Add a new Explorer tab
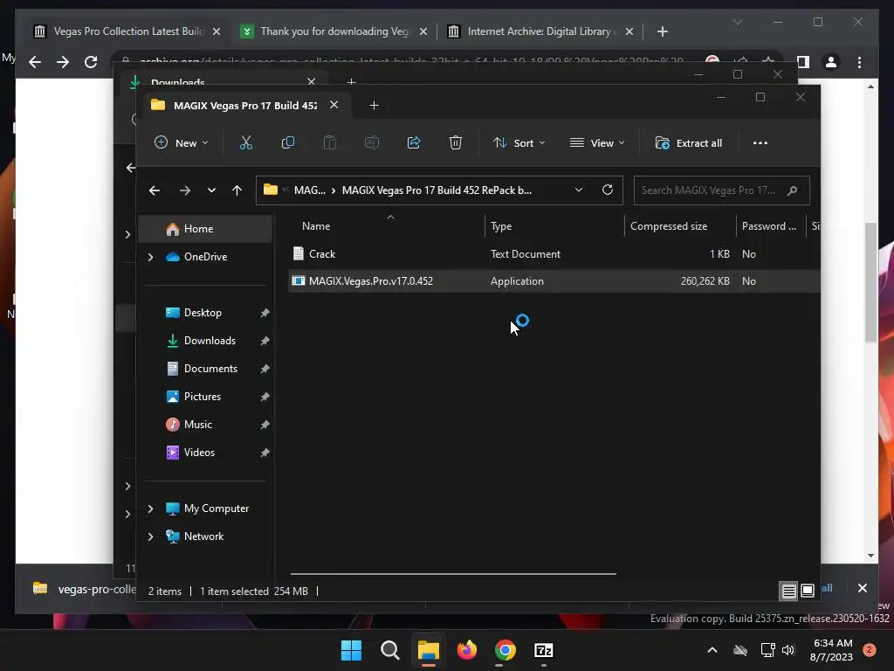 (374, 105)
